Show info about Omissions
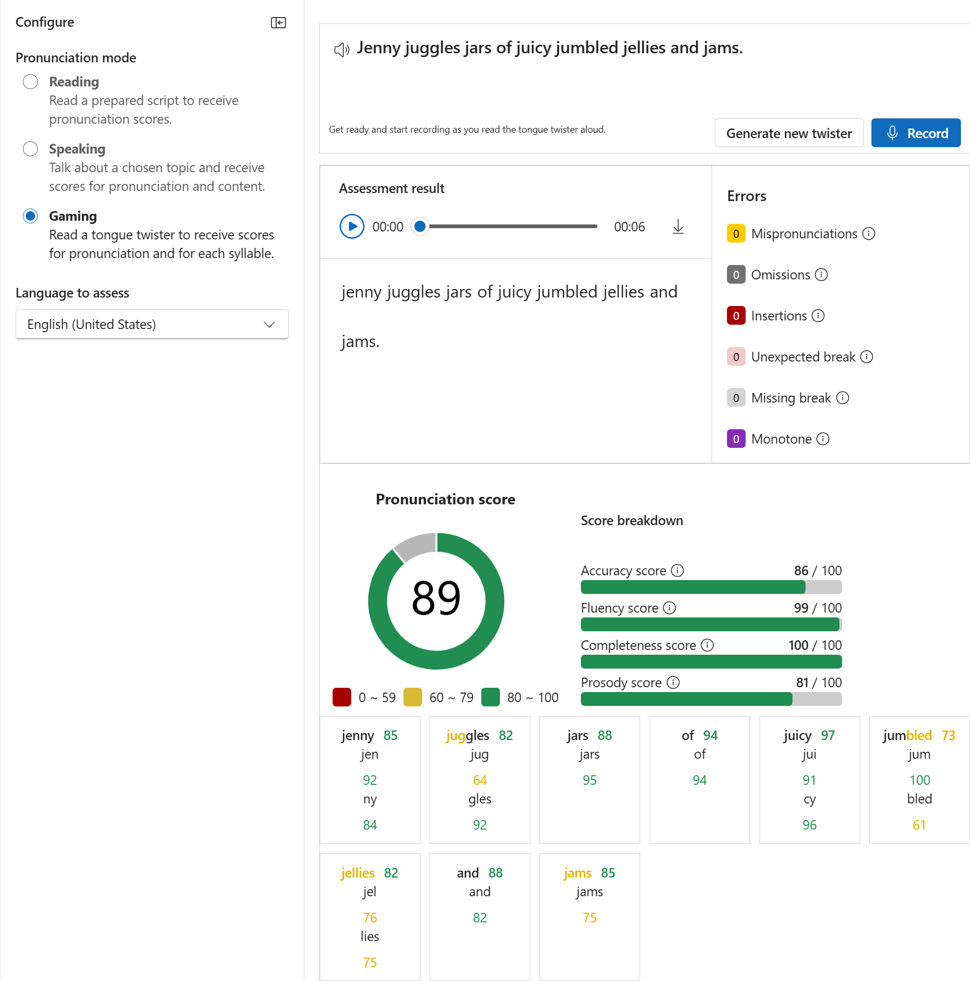970x981 pixels. [821, 275]
